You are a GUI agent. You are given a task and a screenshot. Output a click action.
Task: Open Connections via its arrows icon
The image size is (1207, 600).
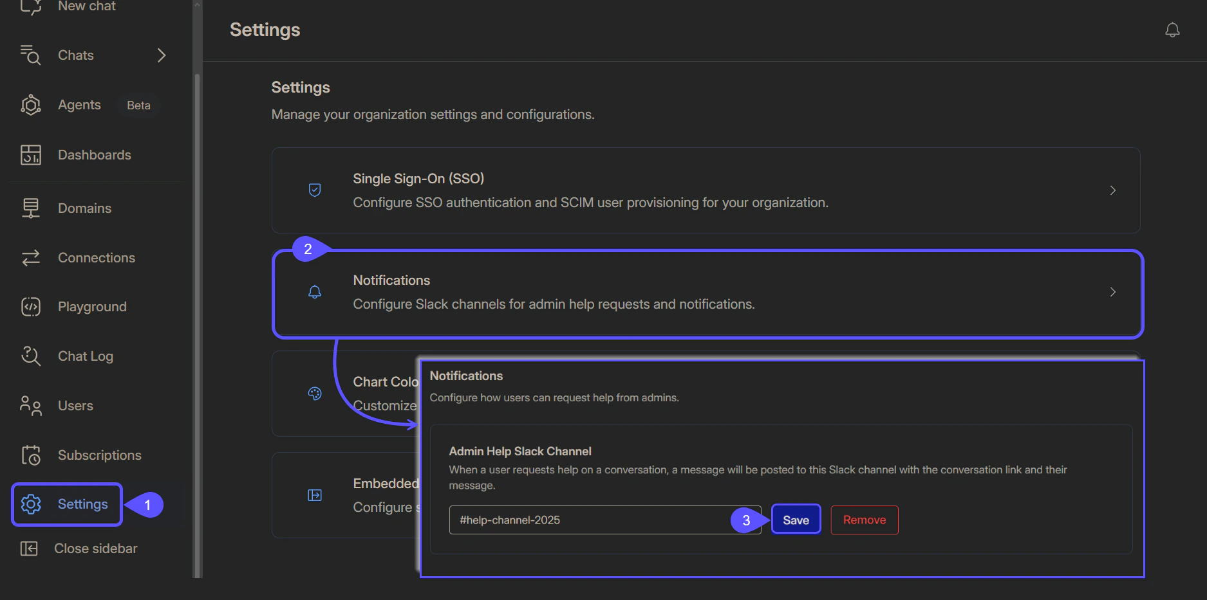click(30, 257)
